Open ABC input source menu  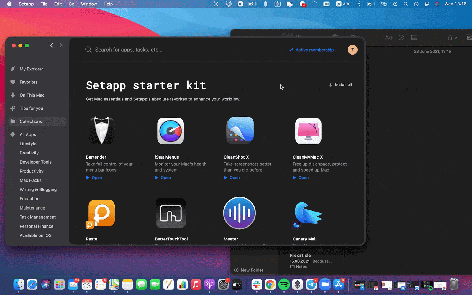click(343, 4)
